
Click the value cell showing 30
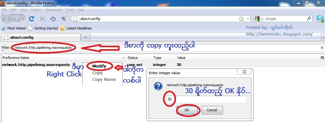click(x=179, y=65)
